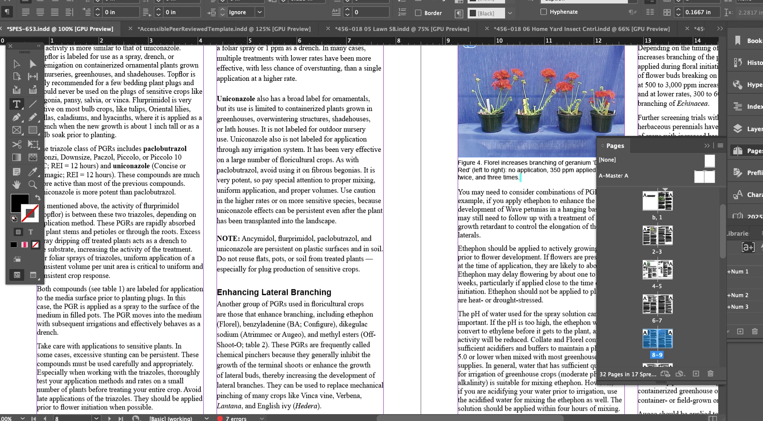Activate the Content Placer tool
Viewport: 763px width, 421px height.
click(33, 90)
